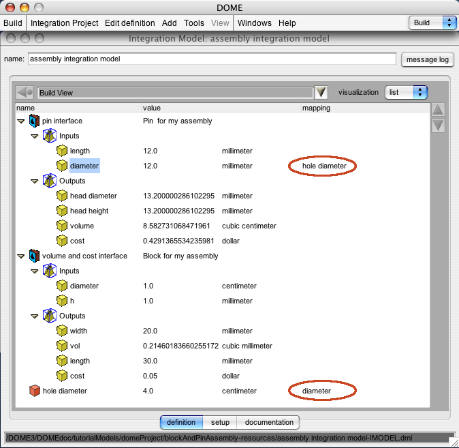Image resolution: width=459 pixels, height=448 pixels.
Task: Click the volume and cost interface book icon
Action: point(34,256)
